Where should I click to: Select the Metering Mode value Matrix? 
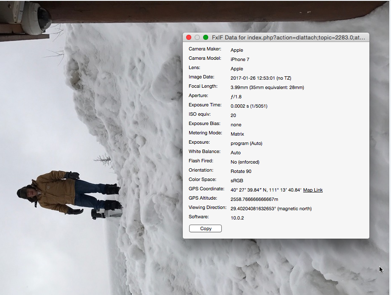coord(237,134)
